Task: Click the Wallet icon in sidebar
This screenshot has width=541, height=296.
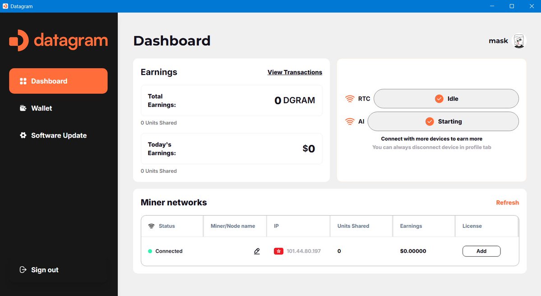Action: [23, 108]
